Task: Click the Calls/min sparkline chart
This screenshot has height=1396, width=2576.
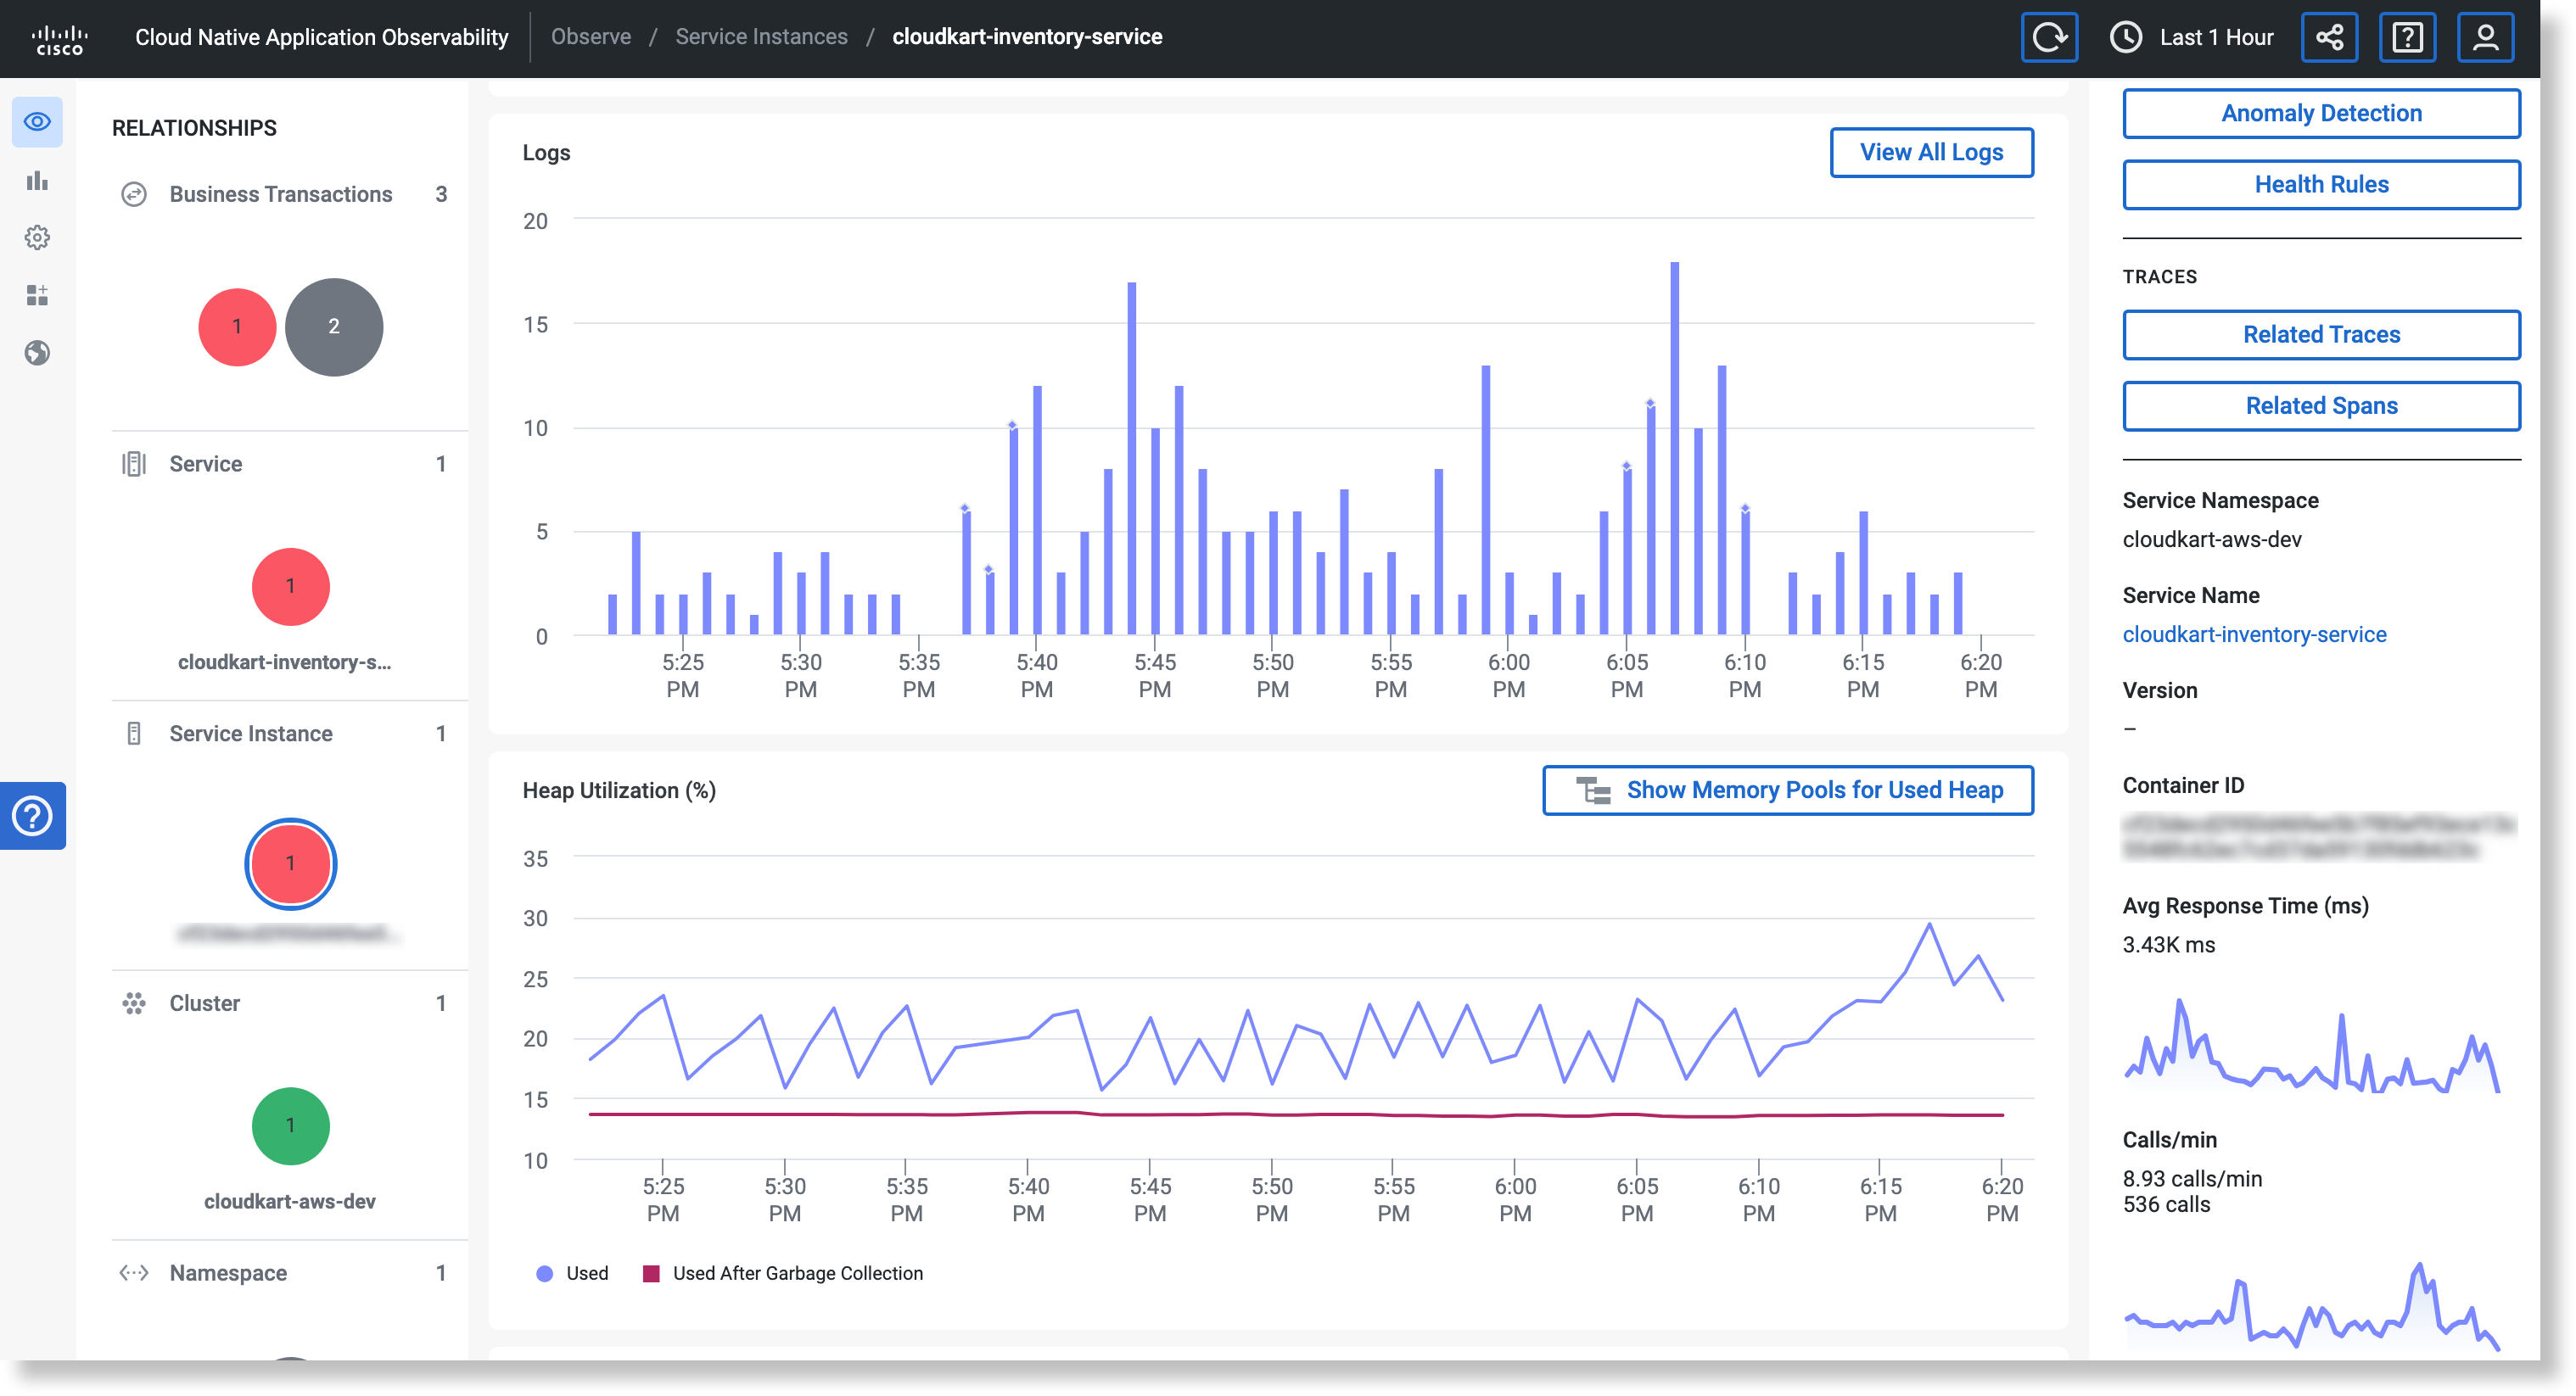Action: coord(2311,1306)
